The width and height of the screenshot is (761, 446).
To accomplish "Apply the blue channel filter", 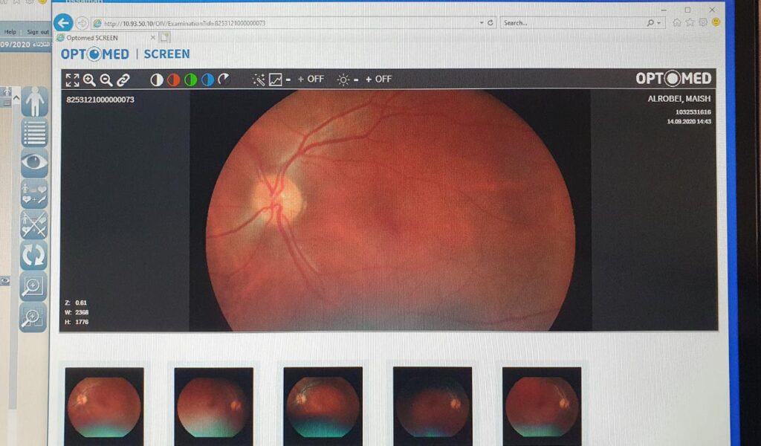I will coord(207,80).
